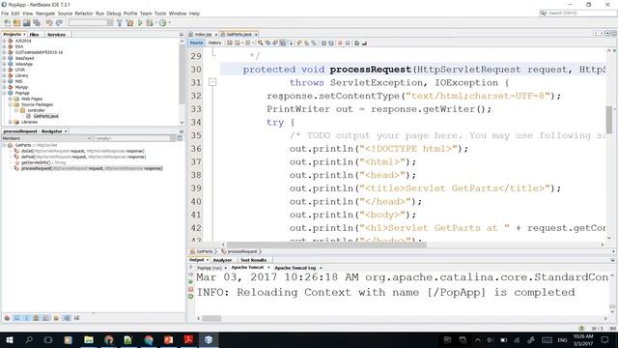Show the History view of the editor
Viewport: 618px width, 348px height.
tap(214, 43)
